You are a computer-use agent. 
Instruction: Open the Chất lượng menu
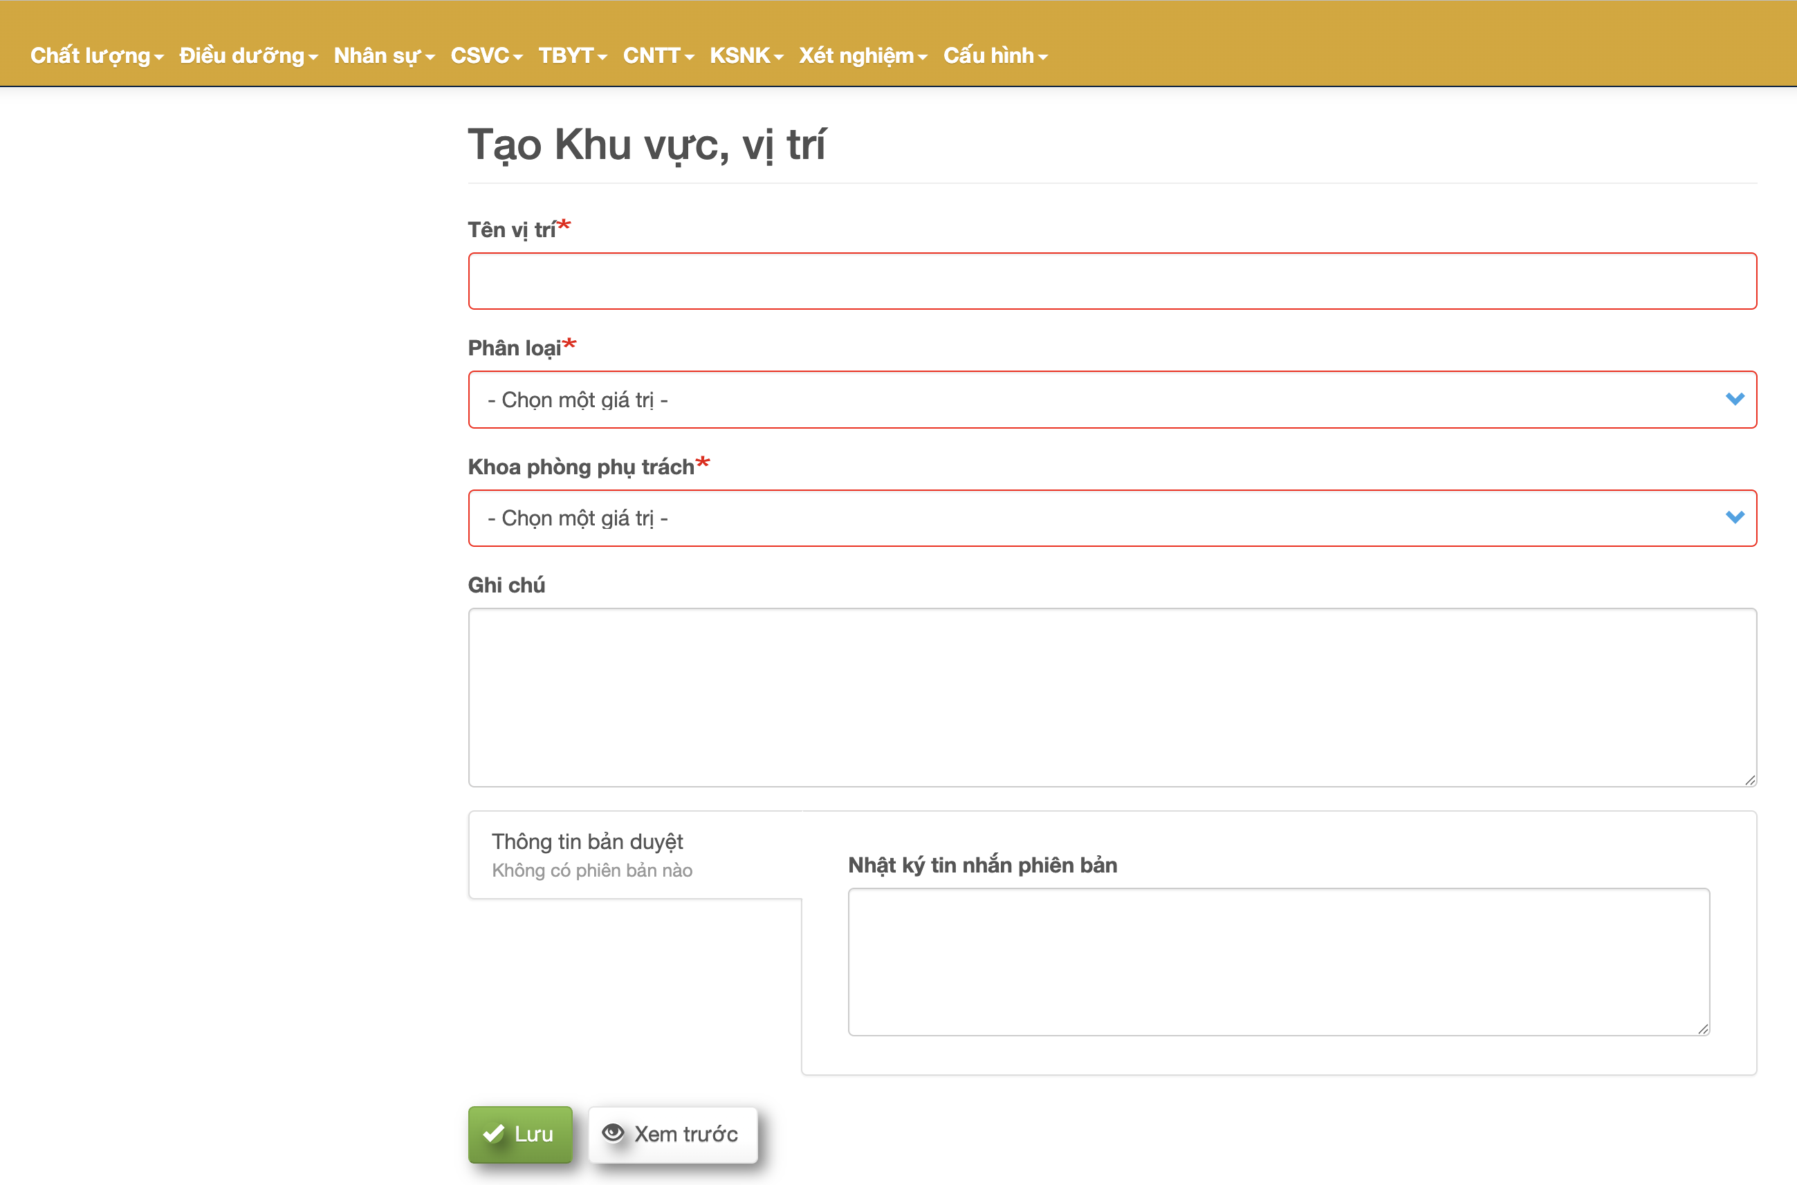(x=96, y=56)
